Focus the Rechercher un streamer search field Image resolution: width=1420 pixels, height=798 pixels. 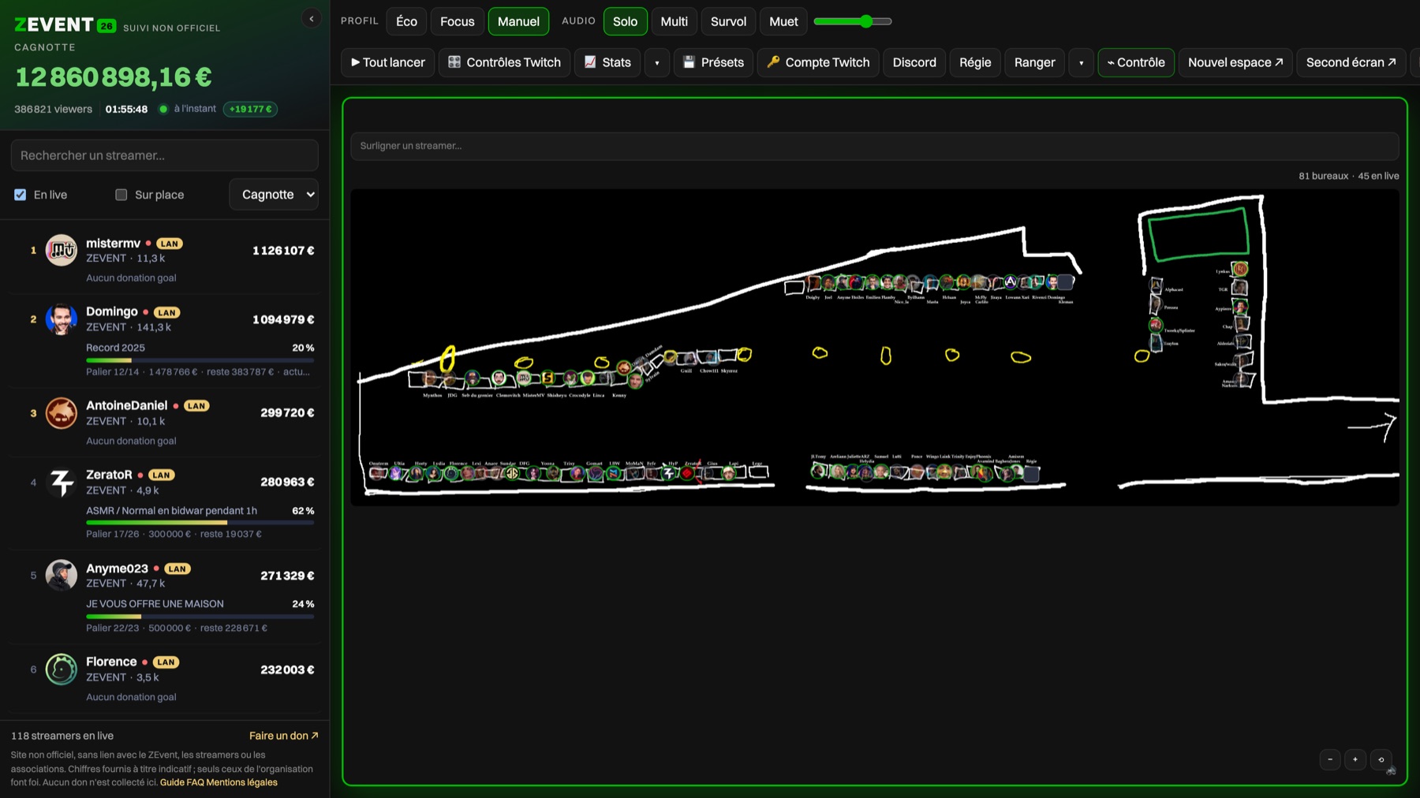[x=165, y=155]
